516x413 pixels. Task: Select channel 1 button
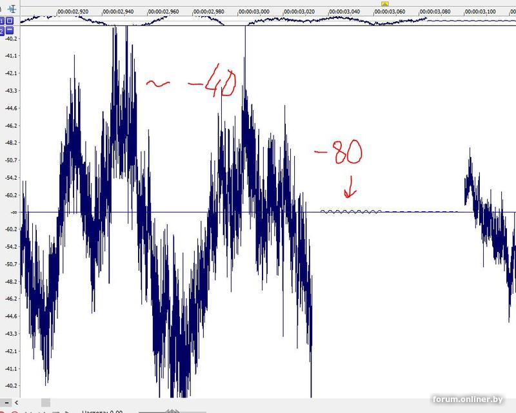(2, 21)
